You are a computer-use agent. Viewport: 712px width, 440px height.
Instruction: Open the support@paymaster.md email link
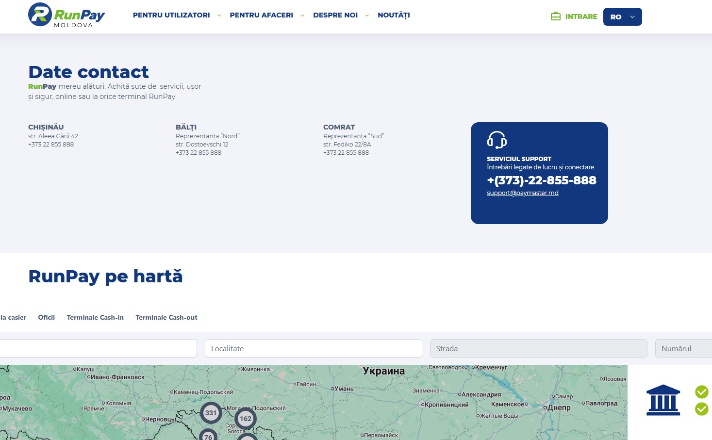click(x=523, y=193)
